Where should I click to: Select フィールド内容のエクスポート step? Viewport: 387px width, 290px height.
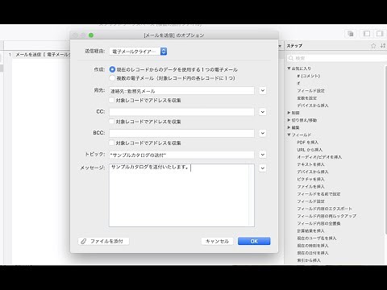[x=324, y=209]
